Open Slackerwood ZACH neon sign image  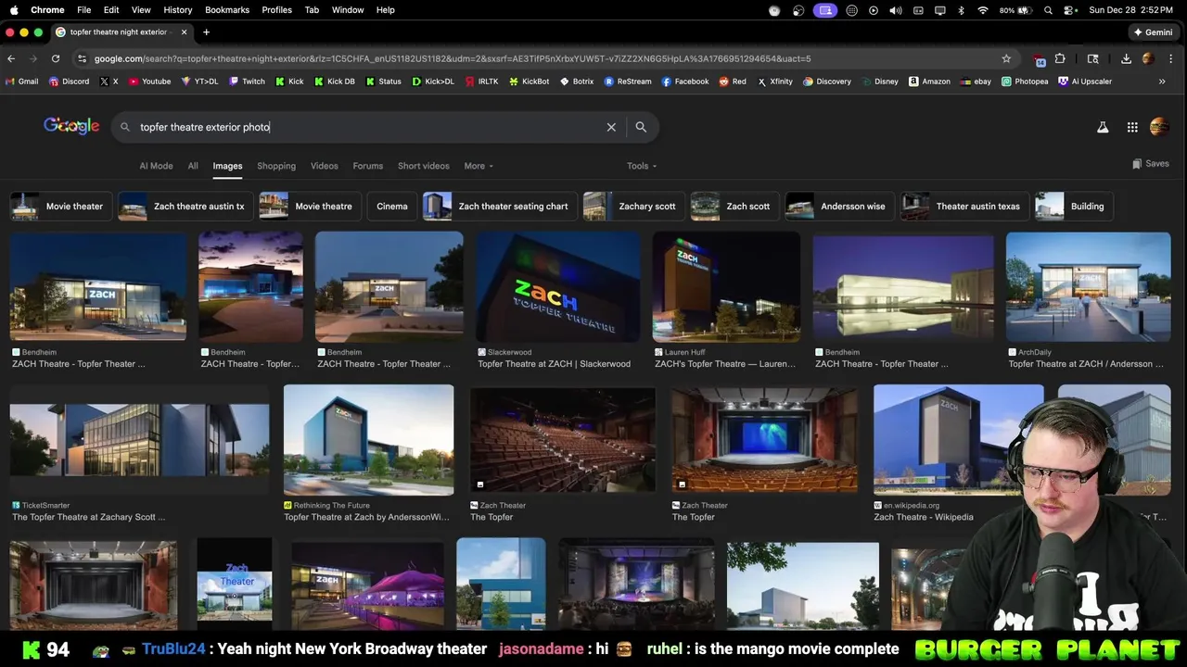click(x=557, y=287)
